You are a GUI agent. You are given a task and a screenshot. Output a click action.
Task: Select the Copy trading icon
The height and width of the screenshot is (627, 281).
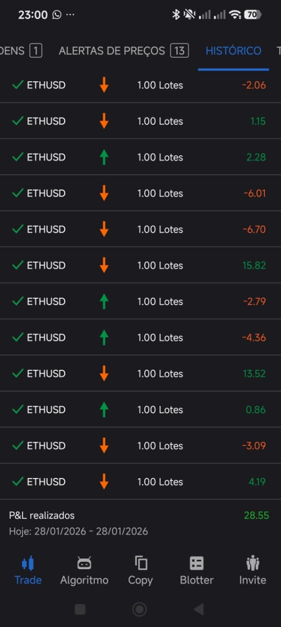click(140, 563)
